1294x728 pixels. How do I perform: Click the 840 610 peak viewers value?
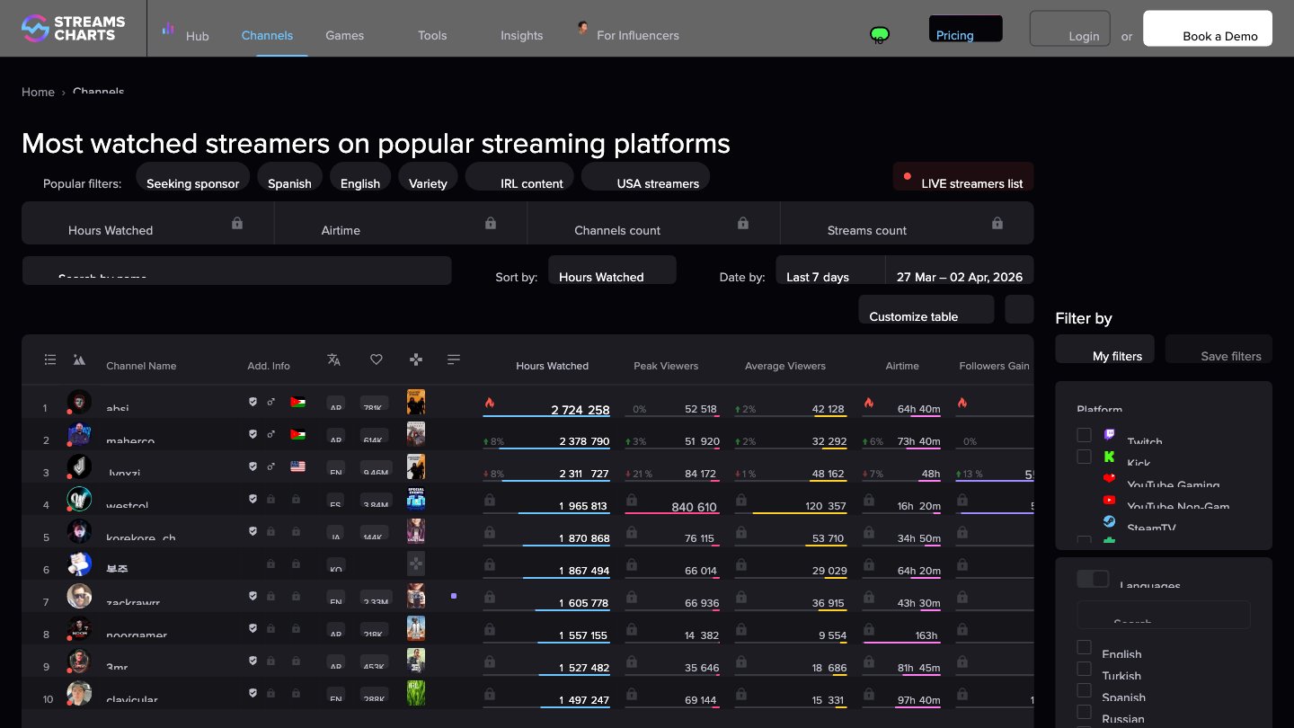695,507
